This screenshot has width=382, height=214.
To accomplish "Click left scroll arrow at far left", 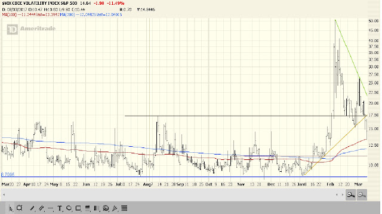I will [x=4, y=194].
